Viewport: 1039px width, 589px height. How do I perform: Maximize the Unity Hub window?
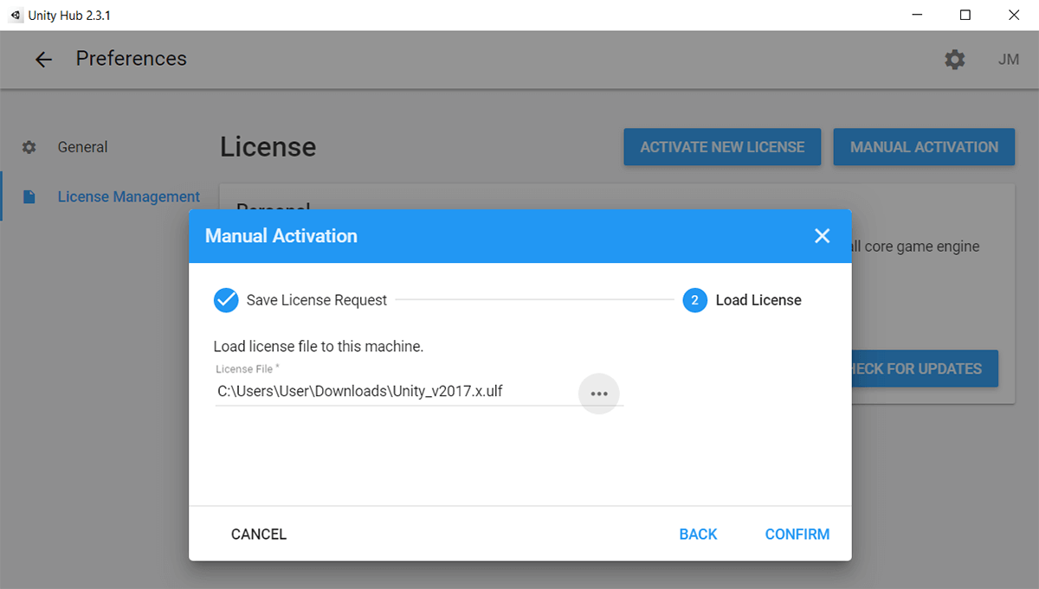[x=965, y=16]
